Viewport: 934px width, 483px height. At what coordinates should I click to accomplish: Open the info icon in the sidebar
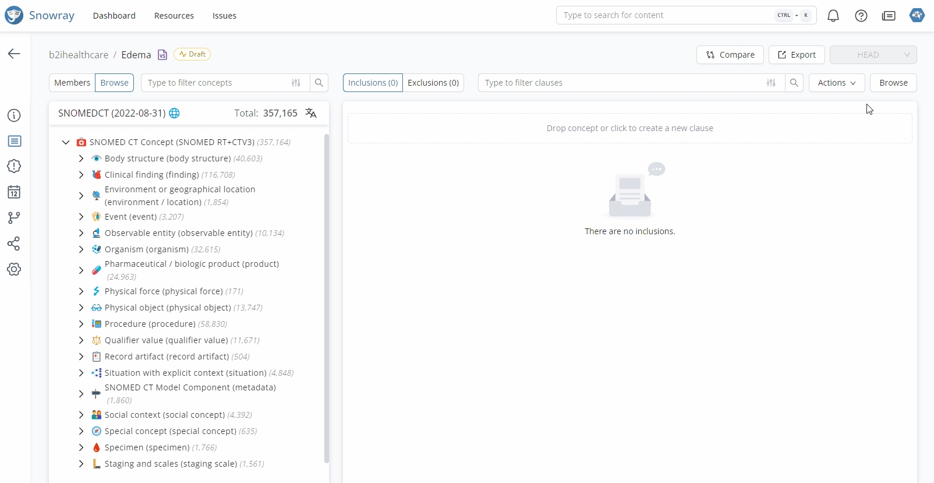[14, 115]
